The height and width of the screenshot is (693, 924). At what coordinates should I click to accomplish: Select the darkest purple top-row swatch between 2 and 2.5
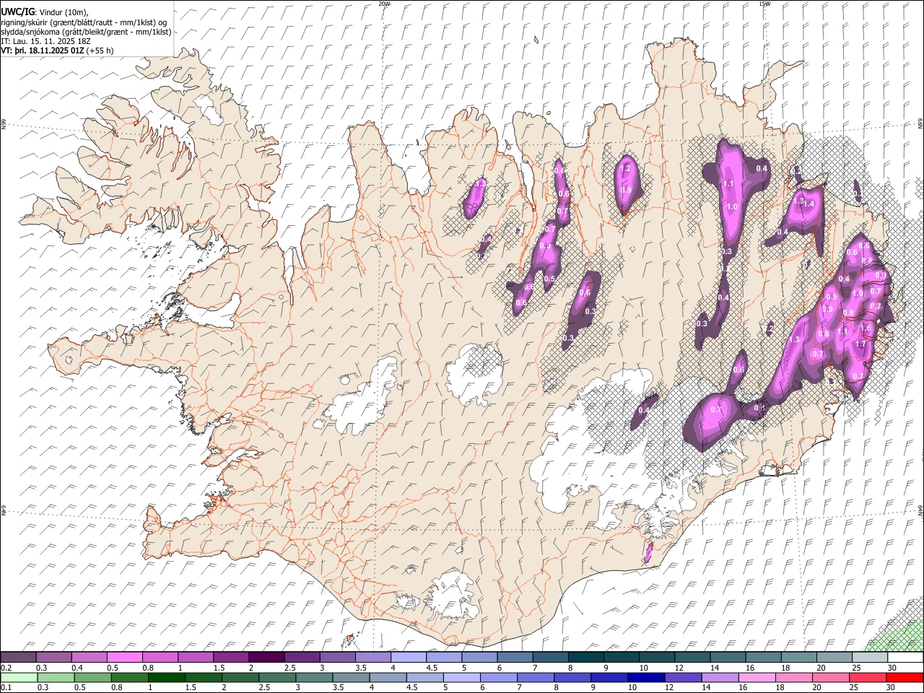coord(266,657)
